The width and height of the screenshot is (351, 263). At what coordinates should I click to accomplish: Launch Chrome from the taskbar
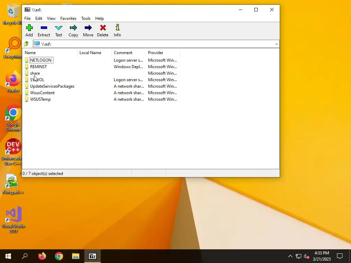click(x=59, y=256)
